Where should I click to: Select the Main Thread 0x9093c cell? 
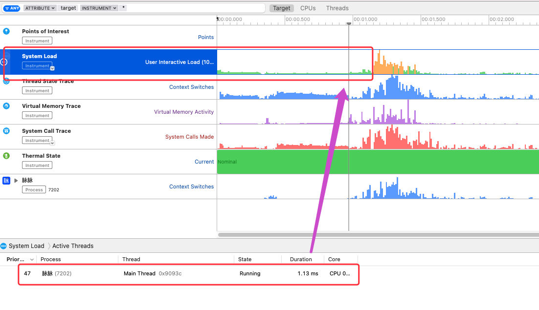point(153,274)
